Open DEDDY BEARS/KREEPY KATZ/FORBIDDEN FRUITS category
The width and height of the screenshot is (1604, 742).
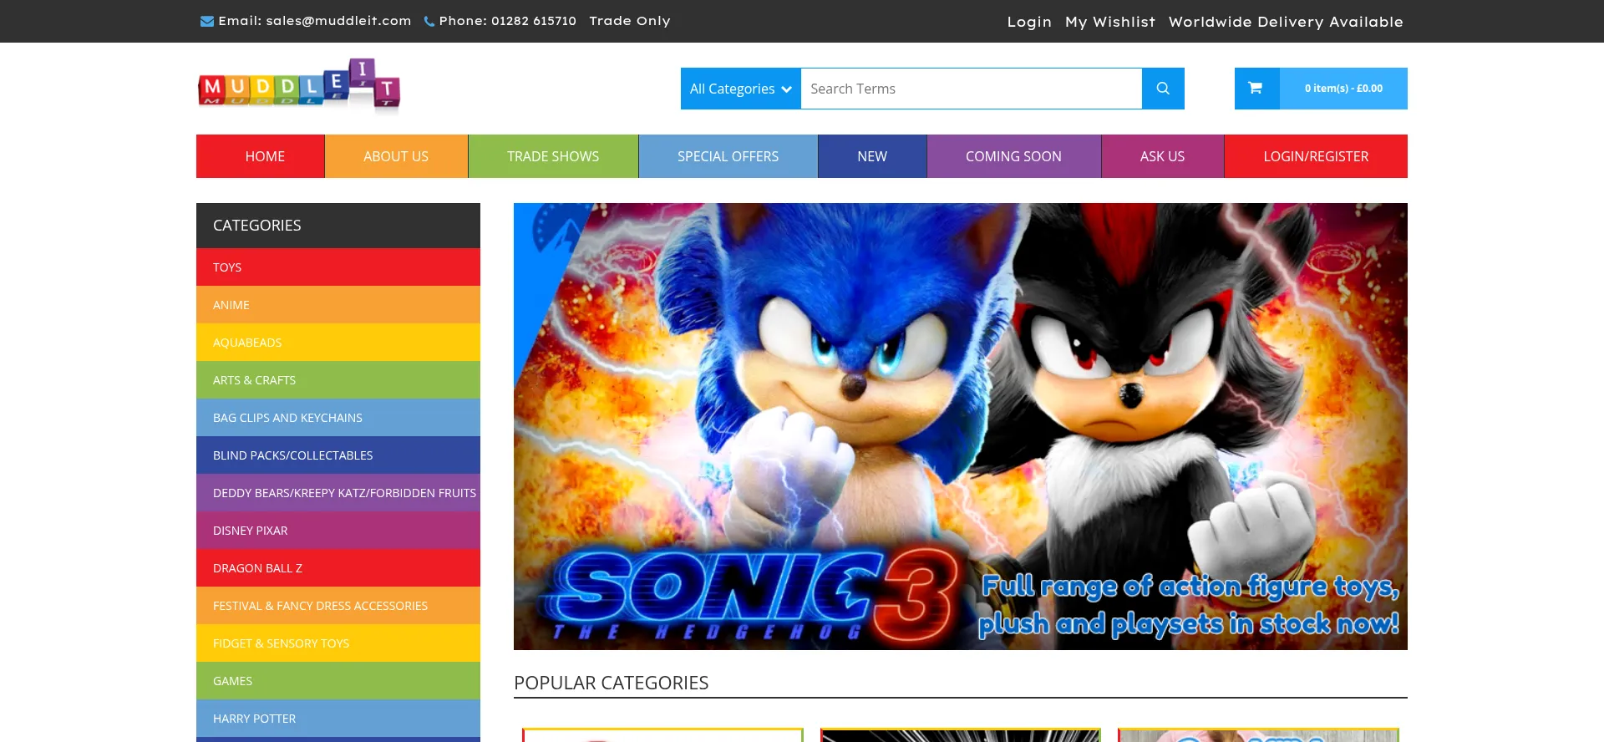[338, 493]
